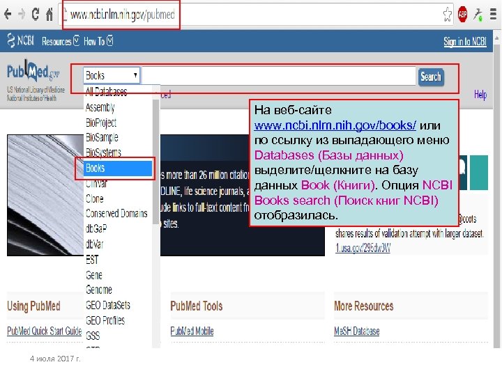Image resolution: width=502 pixels, height=376 pixels.
Task: Open the 1.usa.gov short link
Action: [x=363, y=248]
